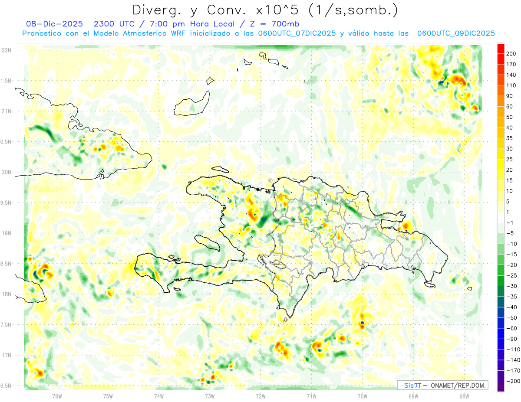Click the "-15" colorbar label

tap(513, 254)
